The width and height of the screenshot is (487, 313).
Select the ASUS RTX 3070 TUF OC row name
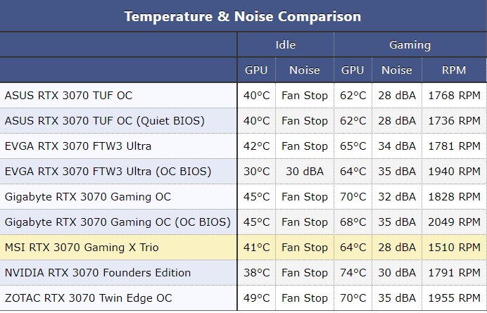[68, 96]
